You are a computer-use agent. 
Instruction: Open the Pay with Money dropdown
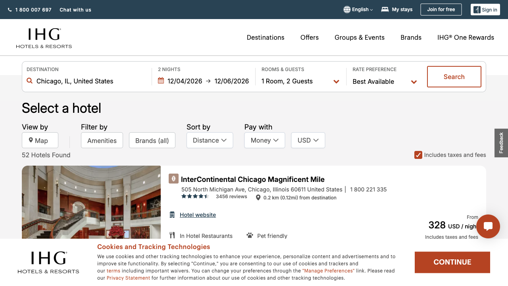point(265,140)
